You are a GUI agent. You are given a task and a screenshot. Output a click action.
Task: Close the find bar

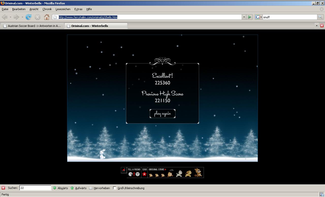[3, 188]
